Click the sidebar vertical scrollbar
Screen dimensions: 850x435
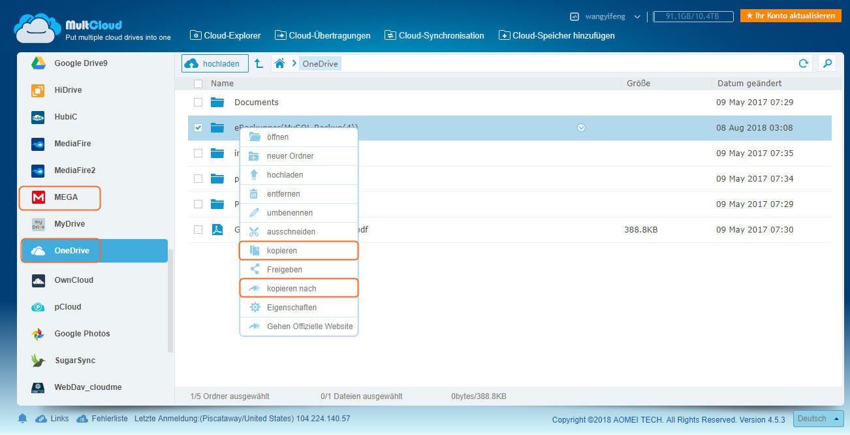click(x=170, y=300)
